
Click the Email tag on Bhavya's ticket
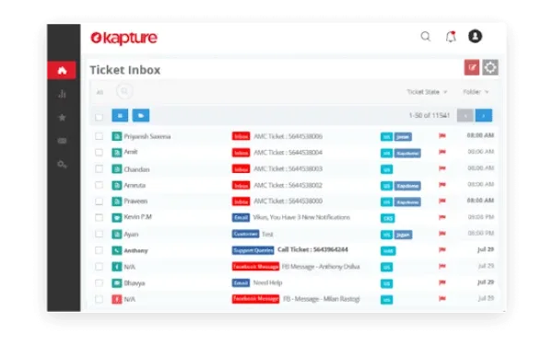[x=241, y=282]
